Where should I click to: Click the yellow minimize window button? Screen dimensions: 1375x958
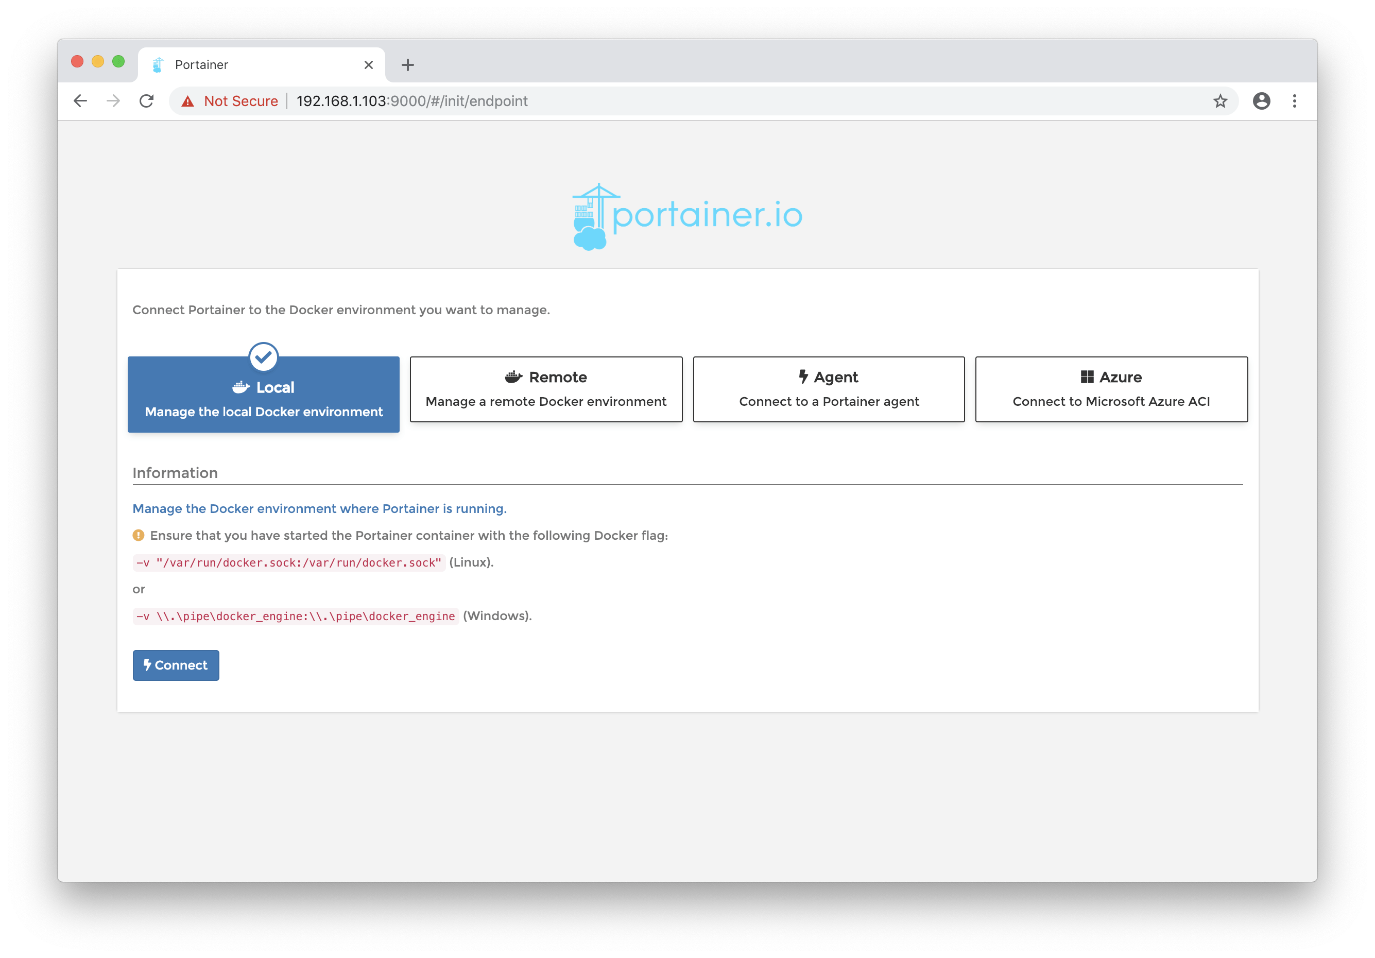(98, 62)
